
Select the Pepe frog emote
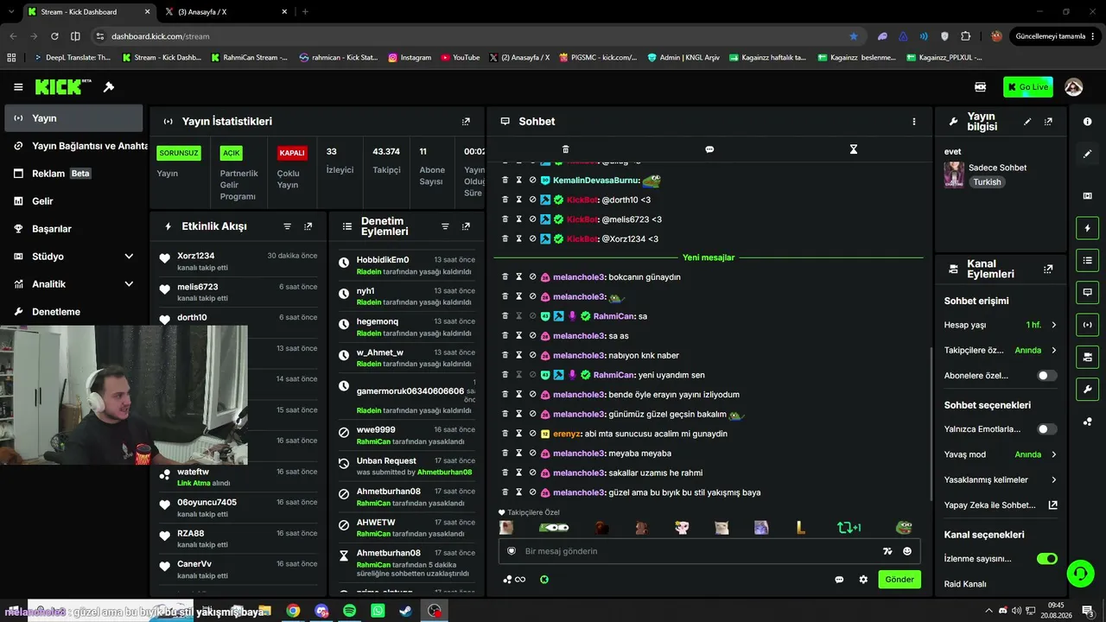904,527
